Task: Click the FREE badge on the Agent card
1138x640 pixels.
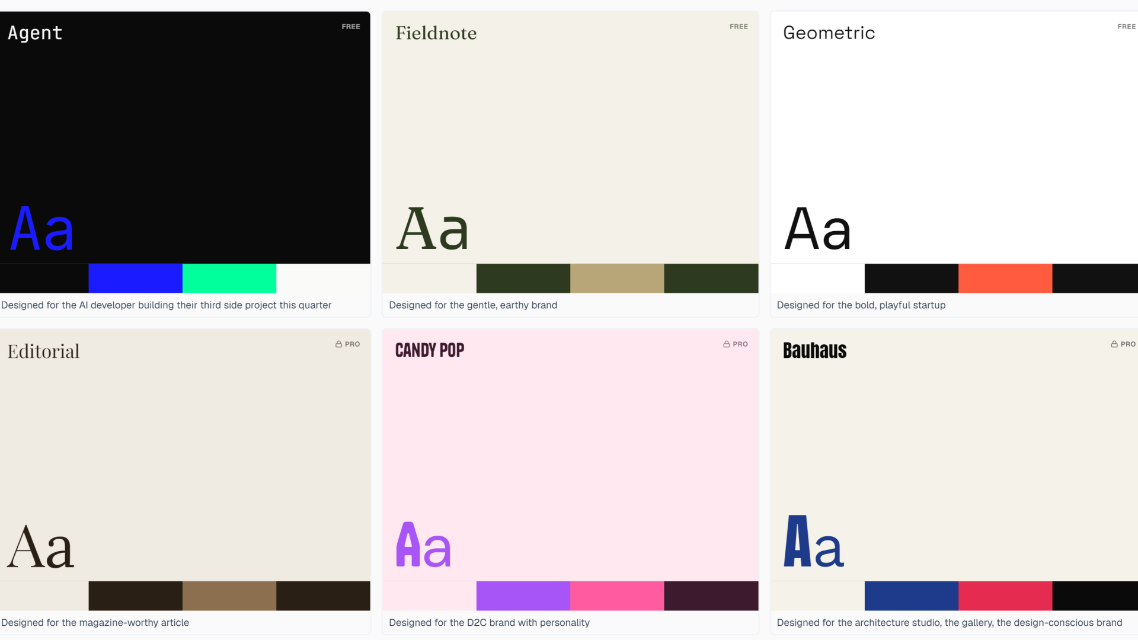Action: (x=351, y=27)
